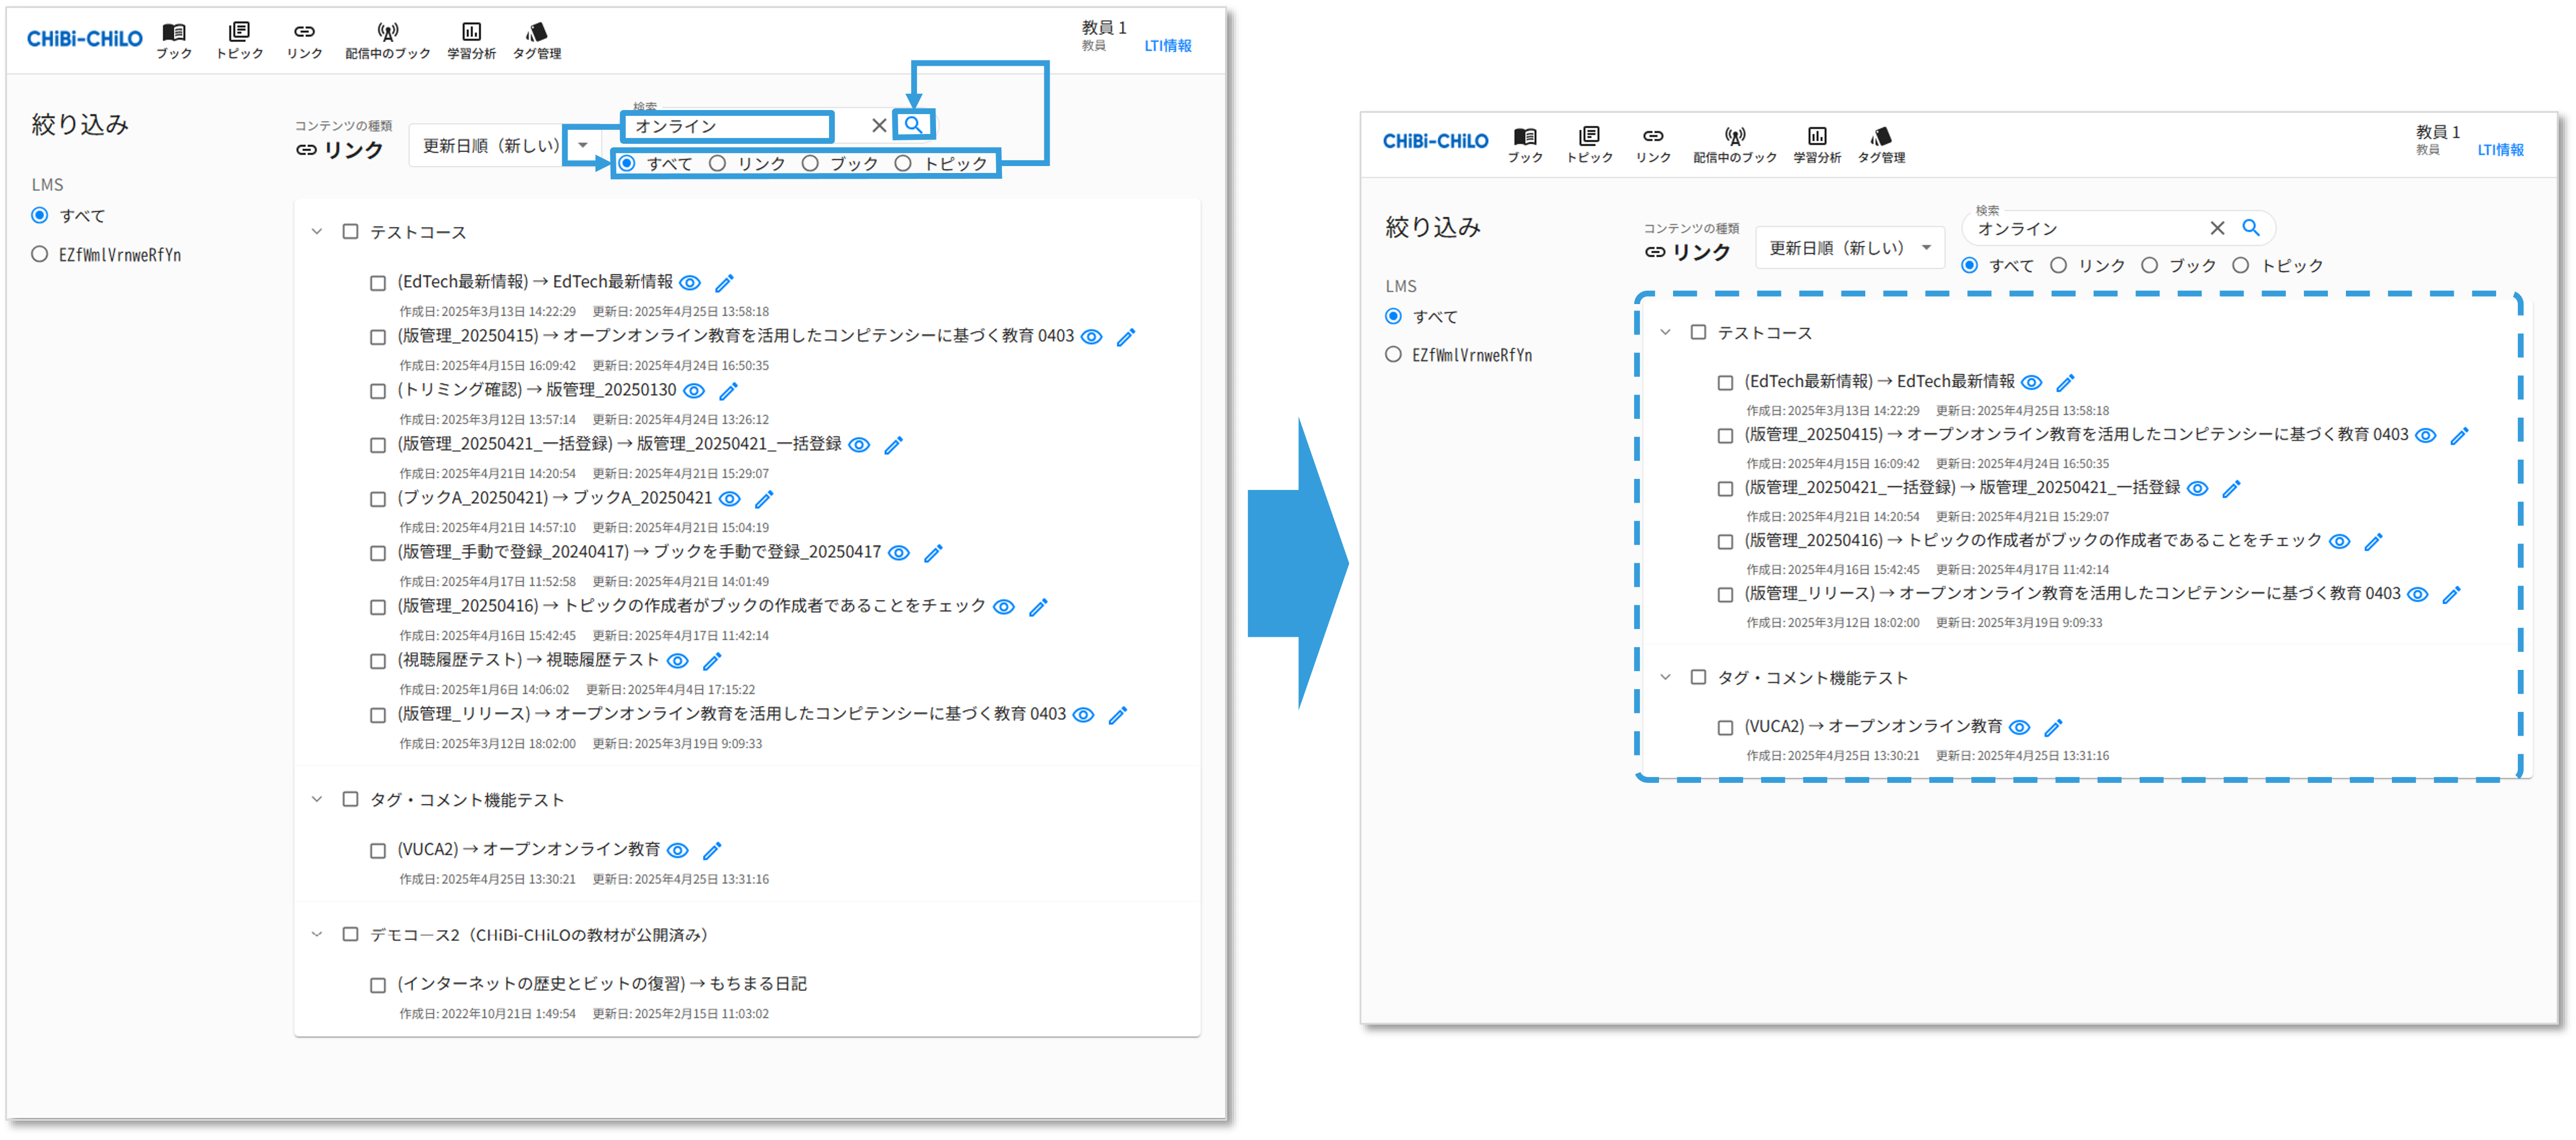Tick the (インターネットの歴史とビットの復習) checkbox
This screenshot has height=1140, width=2576.
378,985
